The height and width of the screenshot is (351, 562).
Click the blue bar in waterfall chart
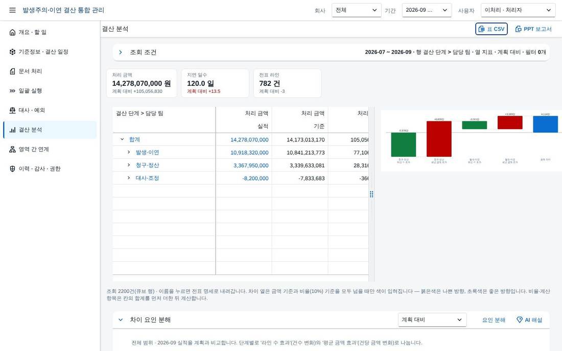(545, 124)
